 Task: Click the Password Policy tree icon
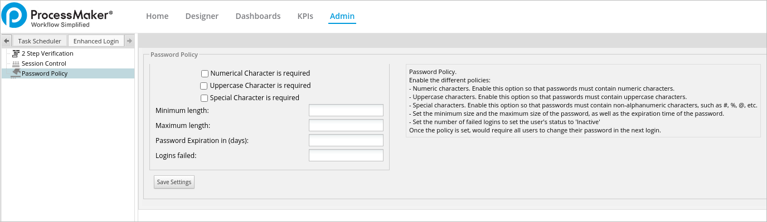click(x=16, y=73)
